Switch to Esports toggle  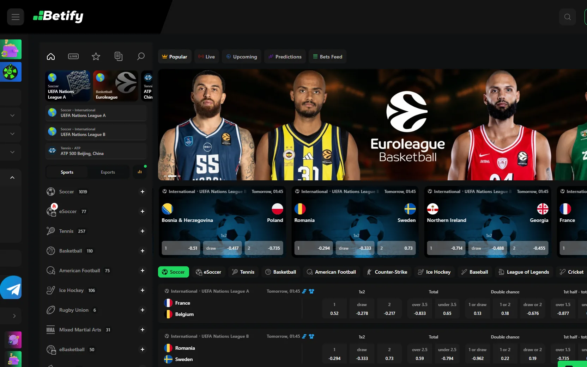point(108,172)
